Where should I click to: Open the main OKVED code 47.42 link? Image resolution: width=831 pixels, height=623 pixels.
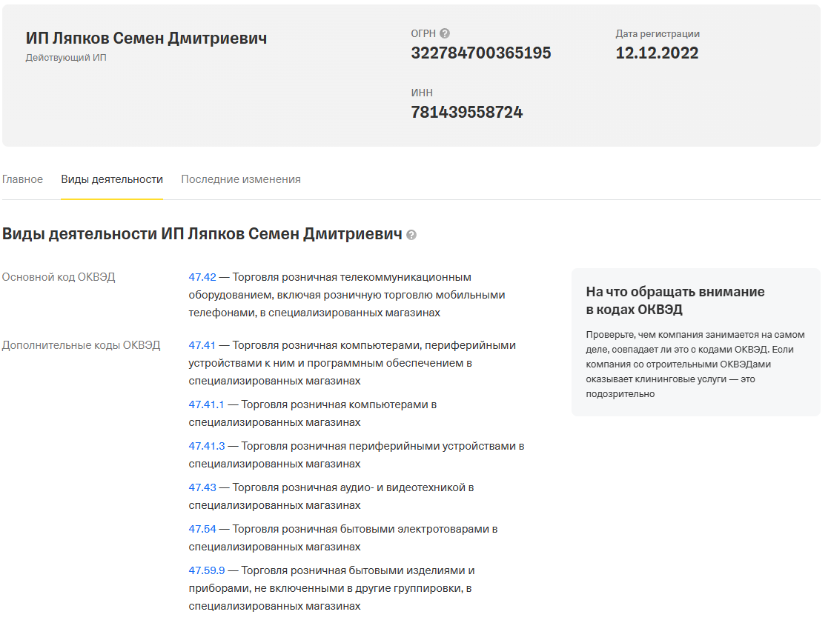[202, 277]
